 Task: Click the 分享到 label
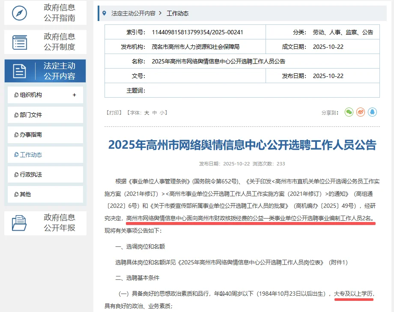point(330,113)
